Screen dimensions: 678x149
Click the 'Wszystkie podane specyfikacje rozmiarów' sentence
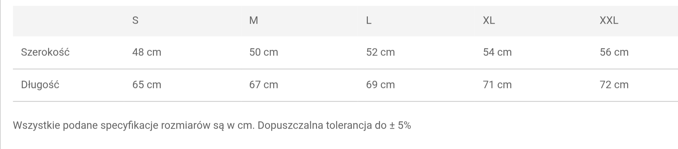click(134, 126)
